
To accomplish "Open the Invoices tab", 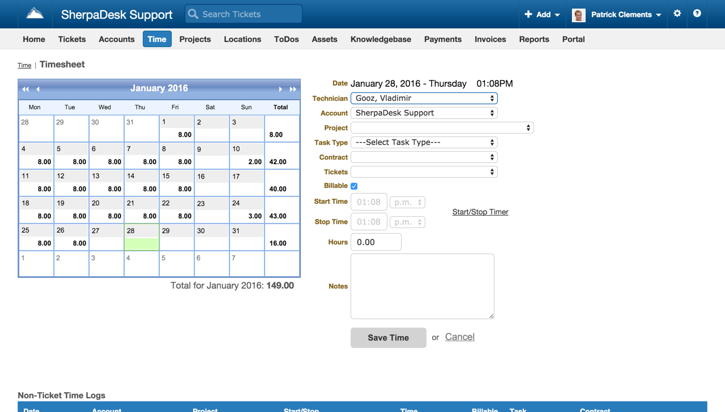I will [x=490, y=39].
